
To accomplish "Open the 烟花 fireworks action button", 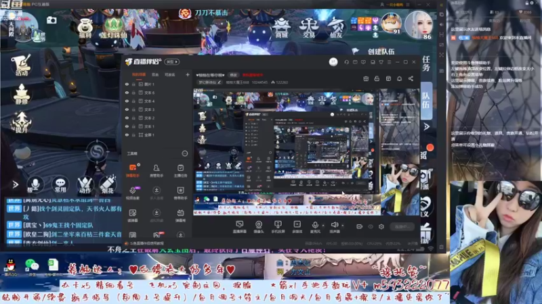I will [x=108, y=184].
